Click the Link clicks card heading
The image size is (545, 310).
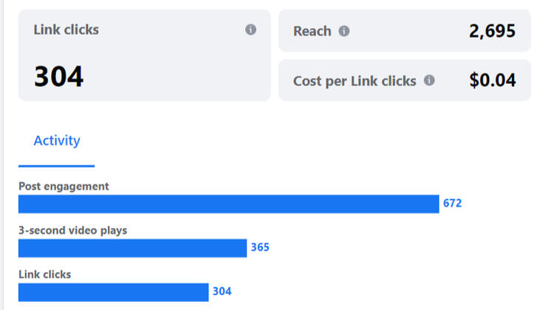coord(66,30)
